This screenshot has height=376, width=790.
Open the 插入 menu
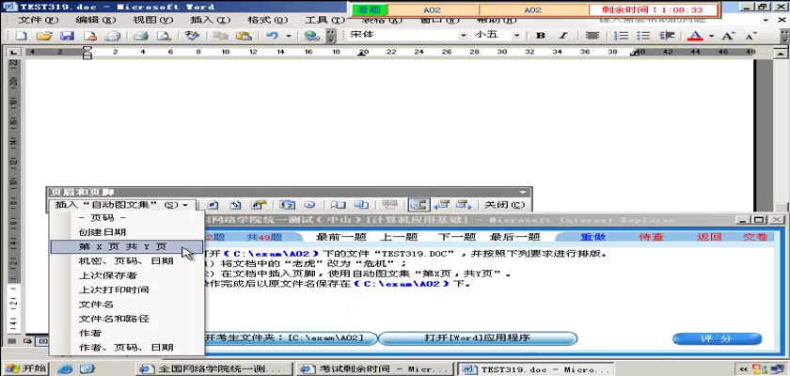point(210,20)
